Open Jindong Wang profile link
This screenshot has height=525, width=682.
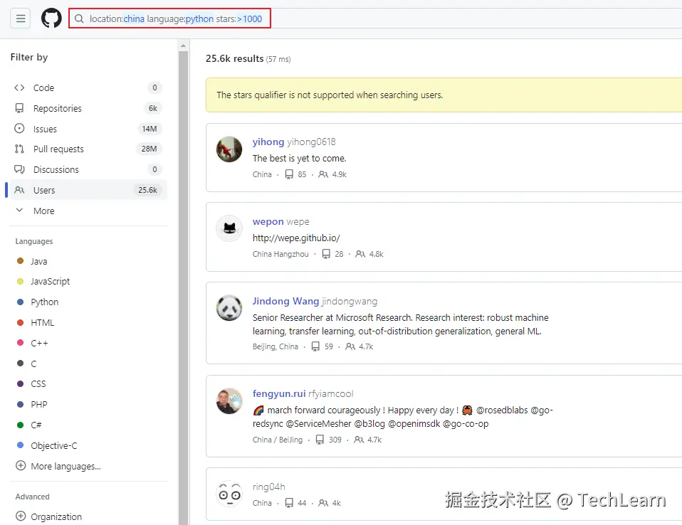(x=285, y=301)
